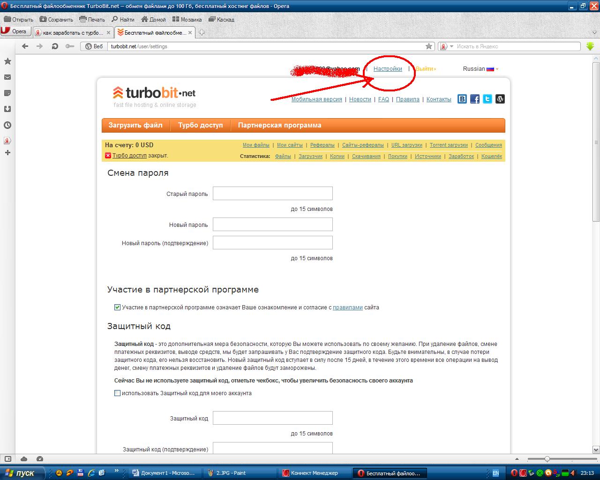Add a panel with sidebar plus icon
Screen dimensions: 600x480
pos(7,153)
